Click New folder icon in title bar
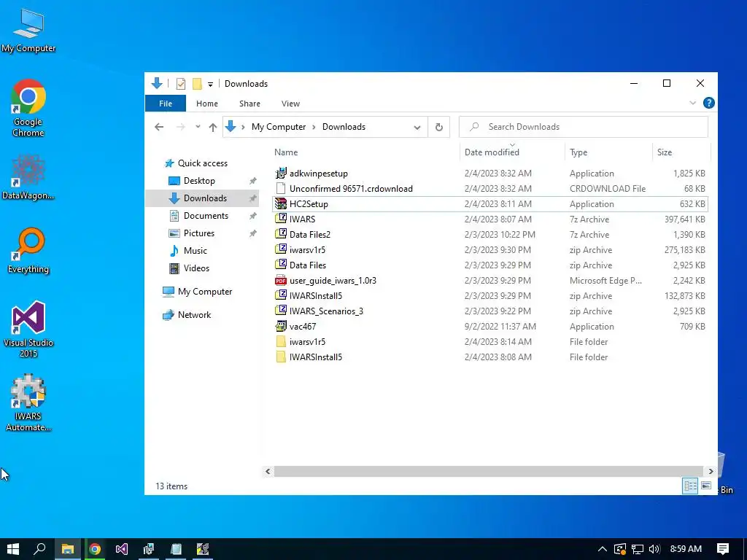This screenshot has width=747, height=560. click(197, 84)
